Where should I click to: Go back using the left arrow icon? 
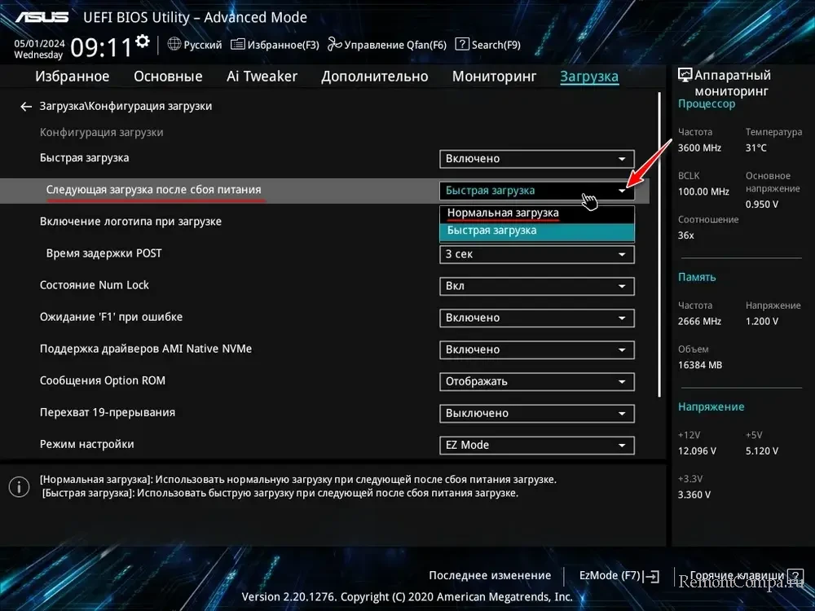coord(26,107)
